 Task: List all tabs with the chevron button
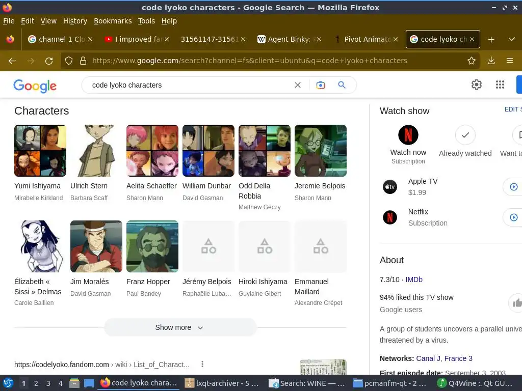pos(512,39)
